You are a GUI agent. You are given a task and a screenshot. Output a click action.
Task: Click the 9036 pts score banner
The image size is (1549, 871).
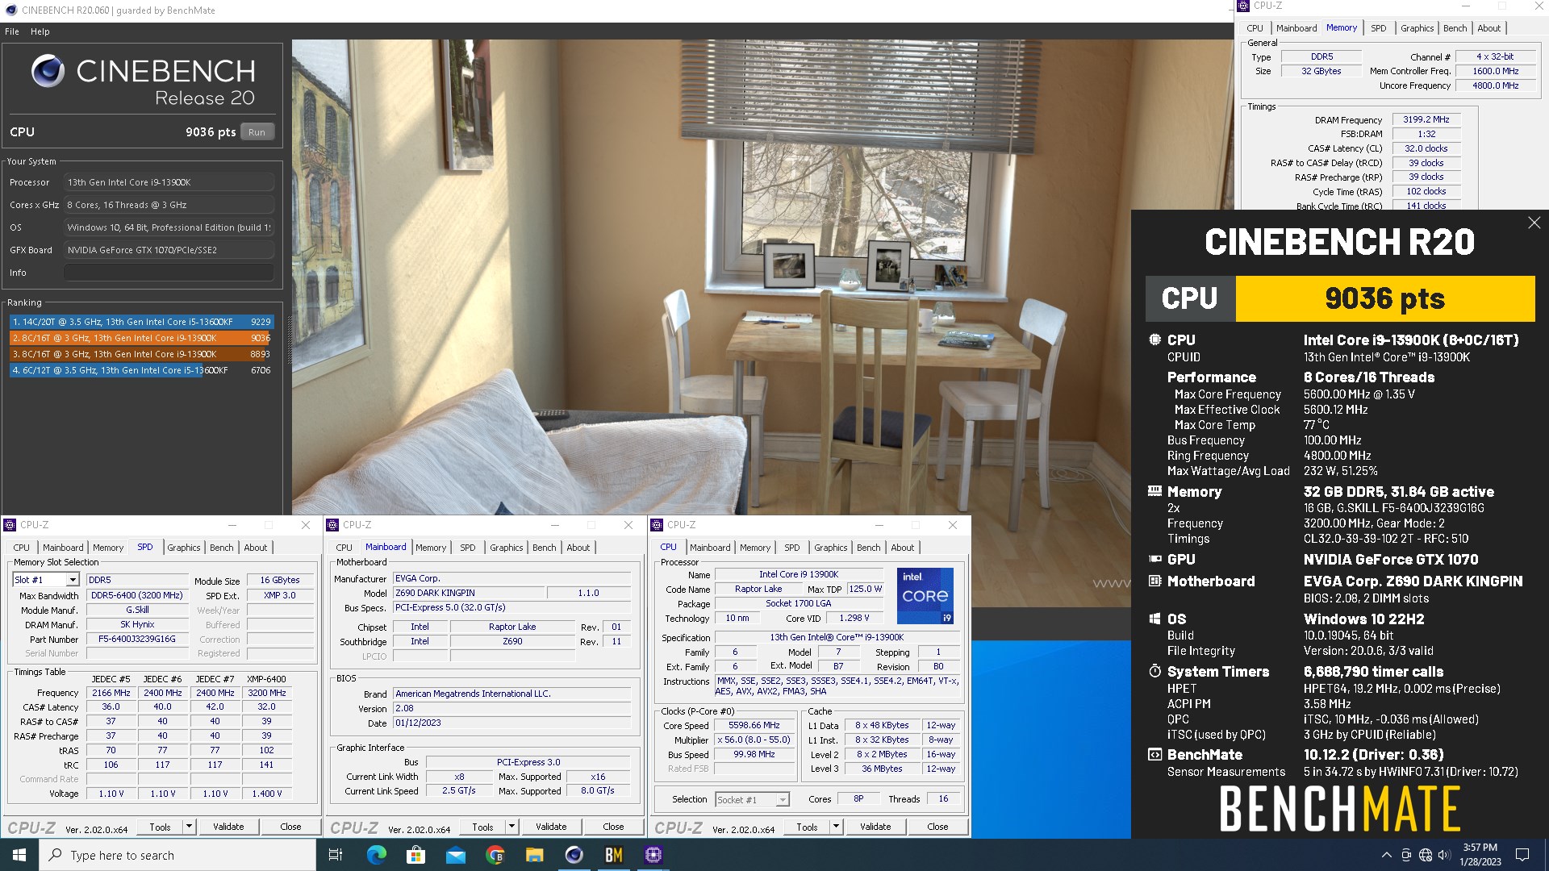click(1384, 298)
